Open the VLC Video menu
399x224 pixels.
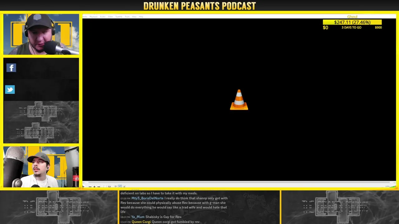click(x=110, y=17)
